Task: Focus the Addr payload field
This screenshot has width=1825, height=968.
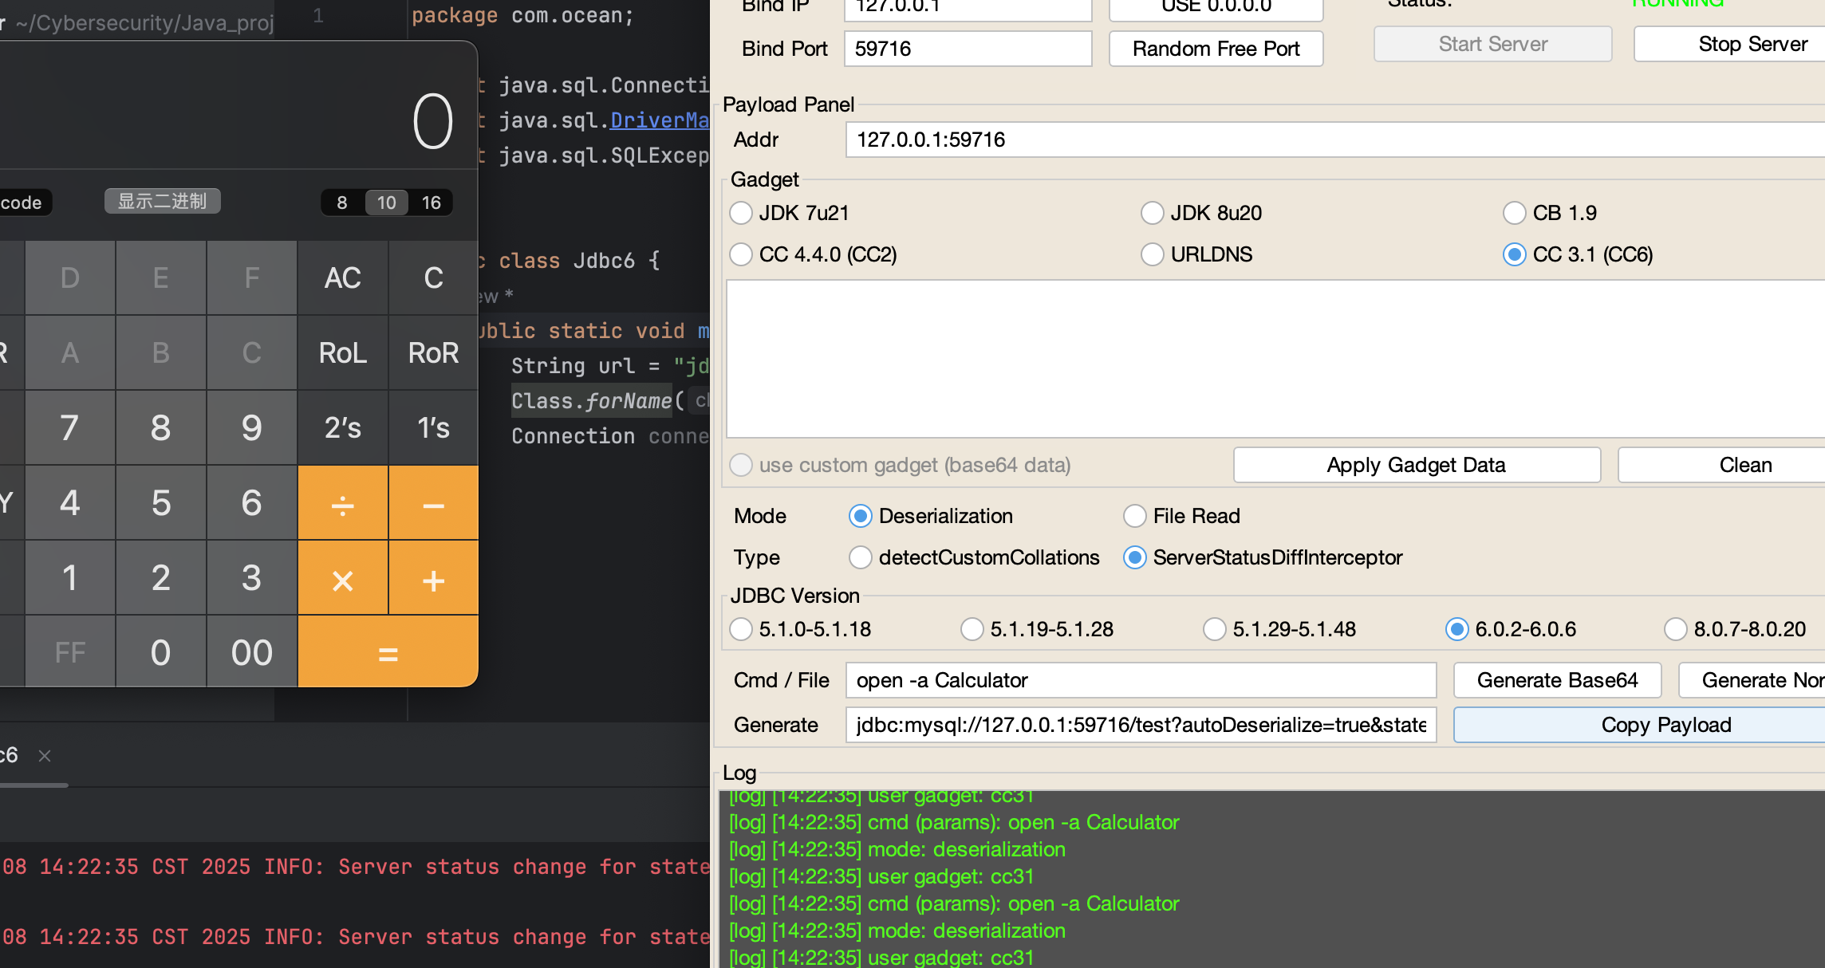Action: click(1335, 140)
